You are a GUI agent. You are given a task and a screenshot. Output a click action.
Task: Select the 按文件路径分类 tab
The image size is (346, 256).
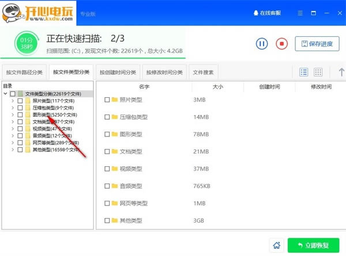tap(24, 72)
